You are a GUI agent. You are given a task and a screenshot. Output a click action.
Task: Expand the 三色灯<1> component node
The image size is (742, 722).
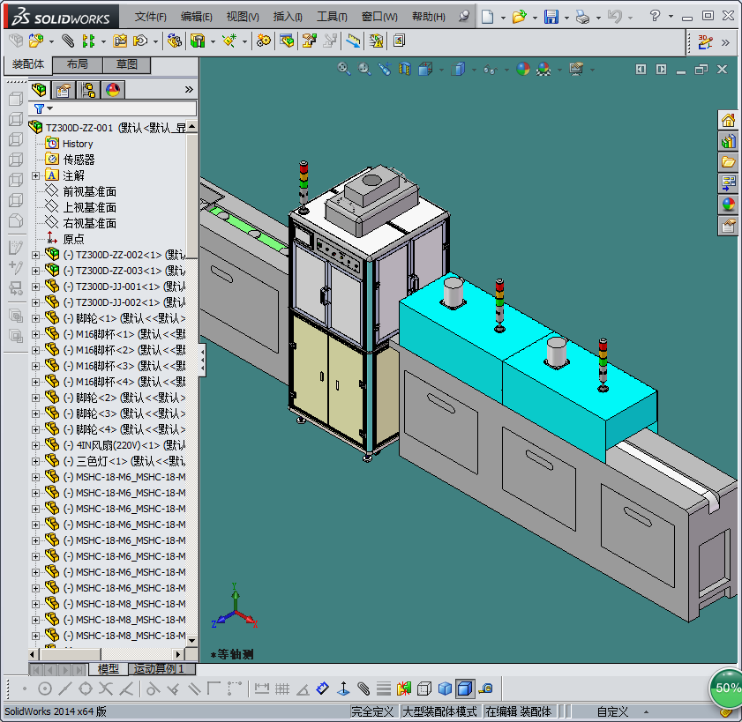click(x=36, y=461)
